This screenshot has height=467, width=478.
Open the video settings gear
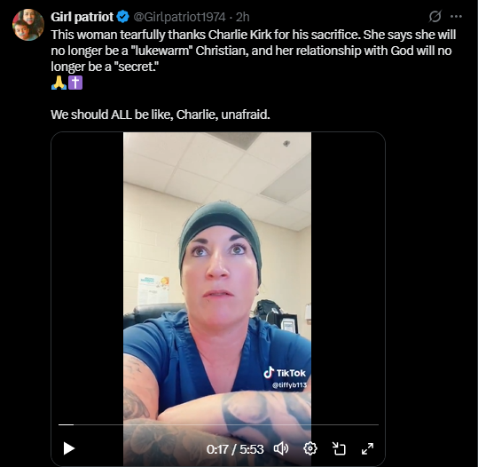point(310,448)
